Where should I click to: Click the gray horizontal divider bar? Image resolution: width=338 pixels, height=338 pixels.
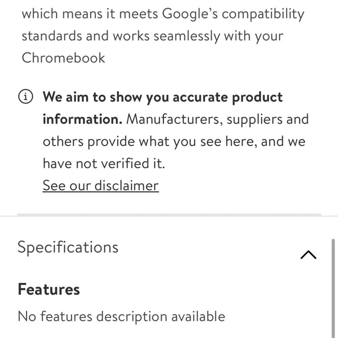point(169,215)
